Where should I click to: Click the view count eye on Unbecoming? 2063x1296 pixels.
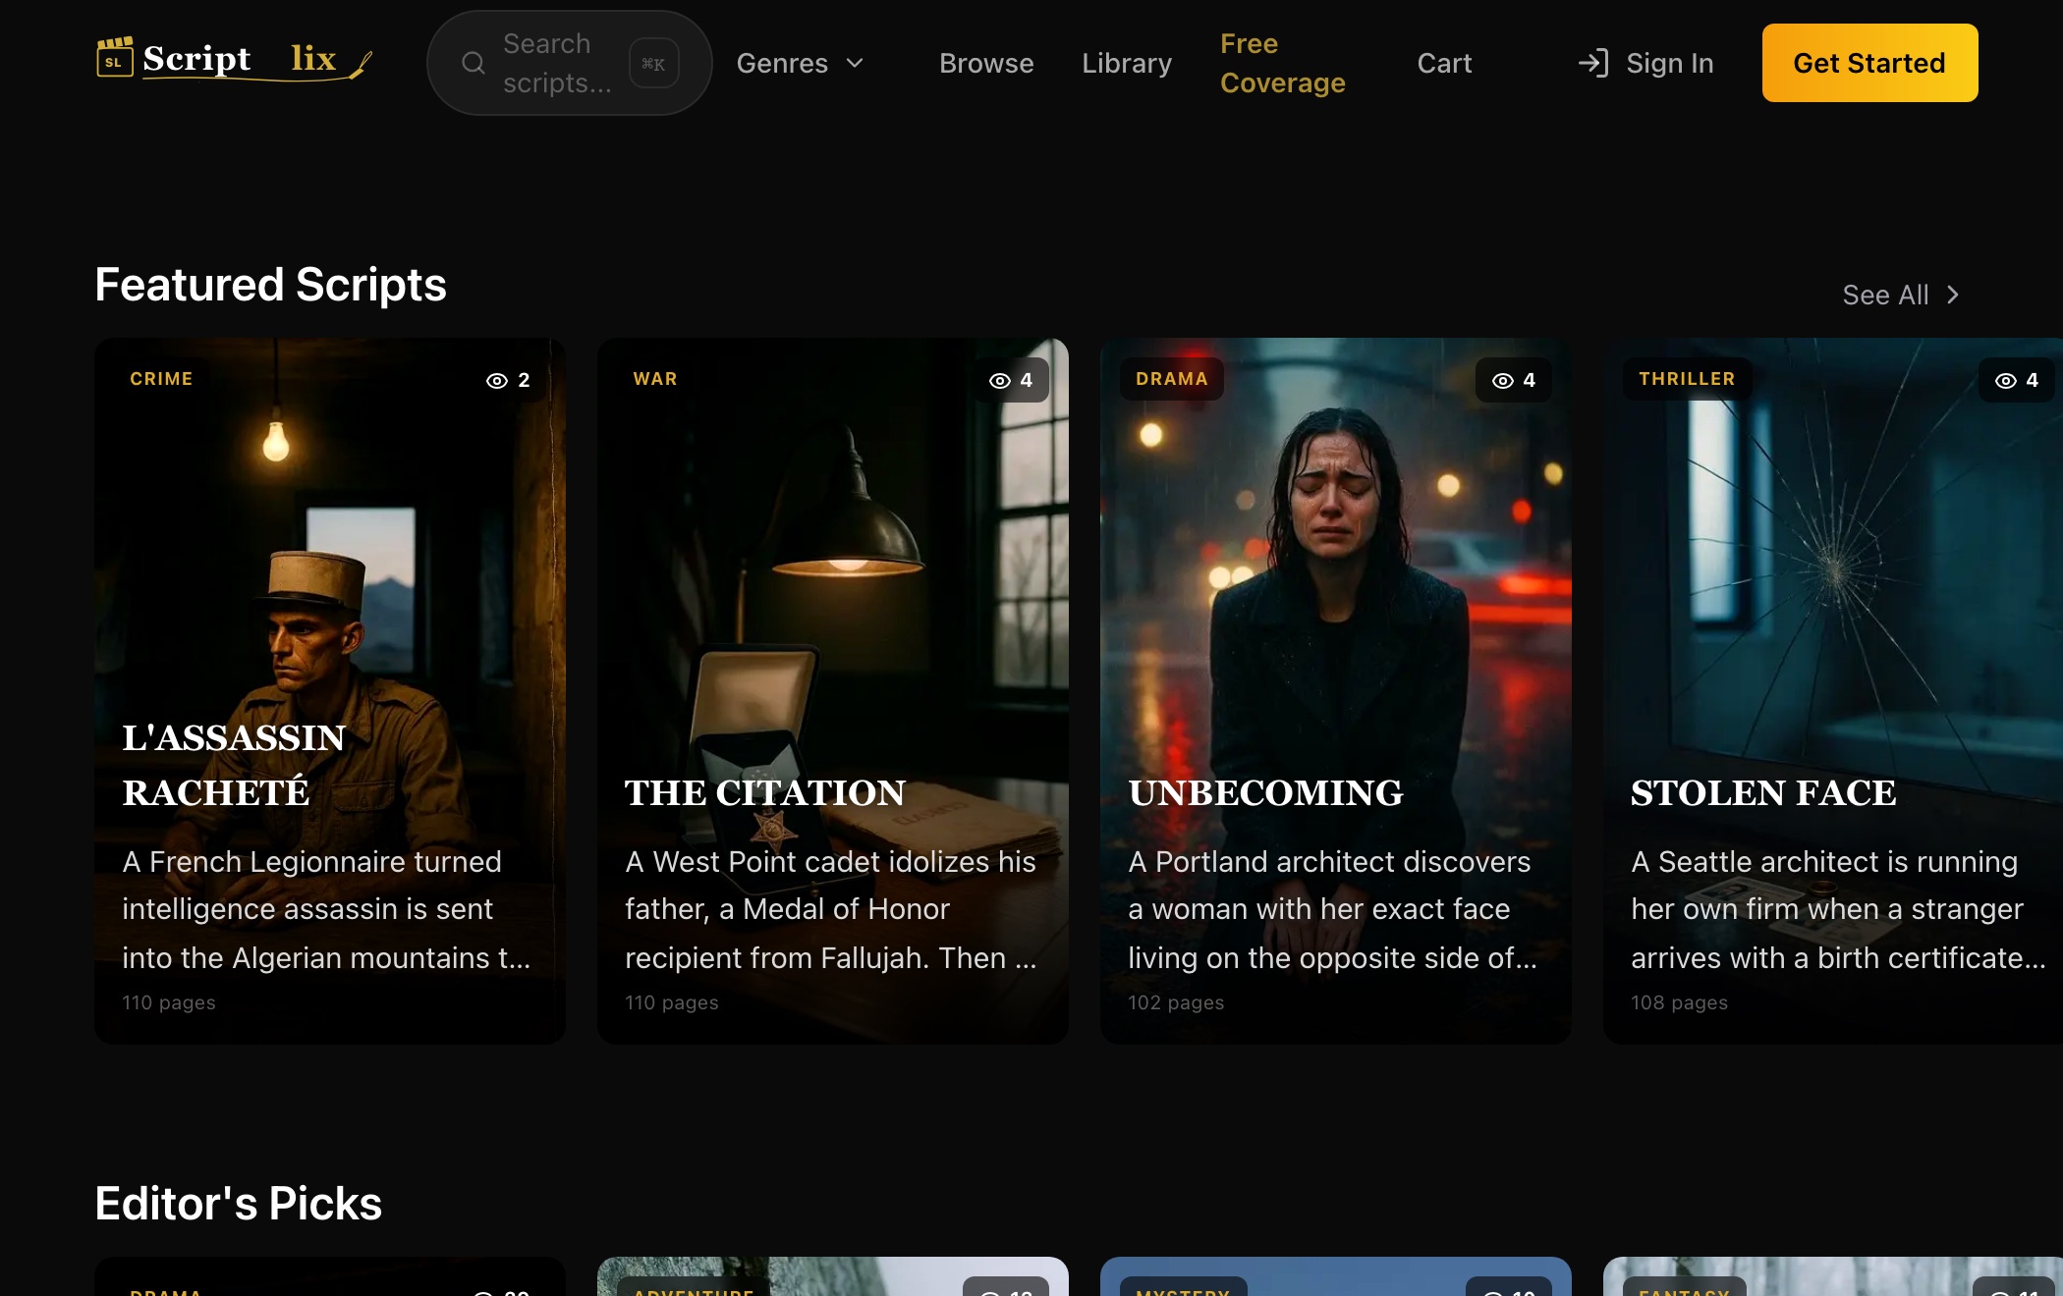click(x=1503, y=380)
